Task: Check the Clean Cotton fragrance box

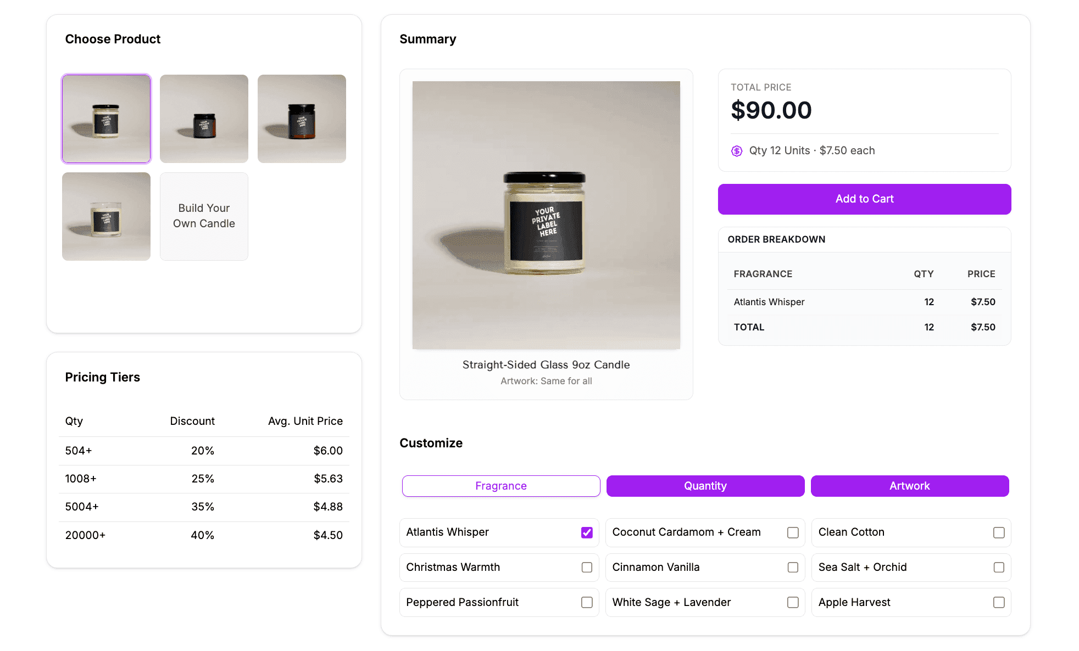Action: 999,532
